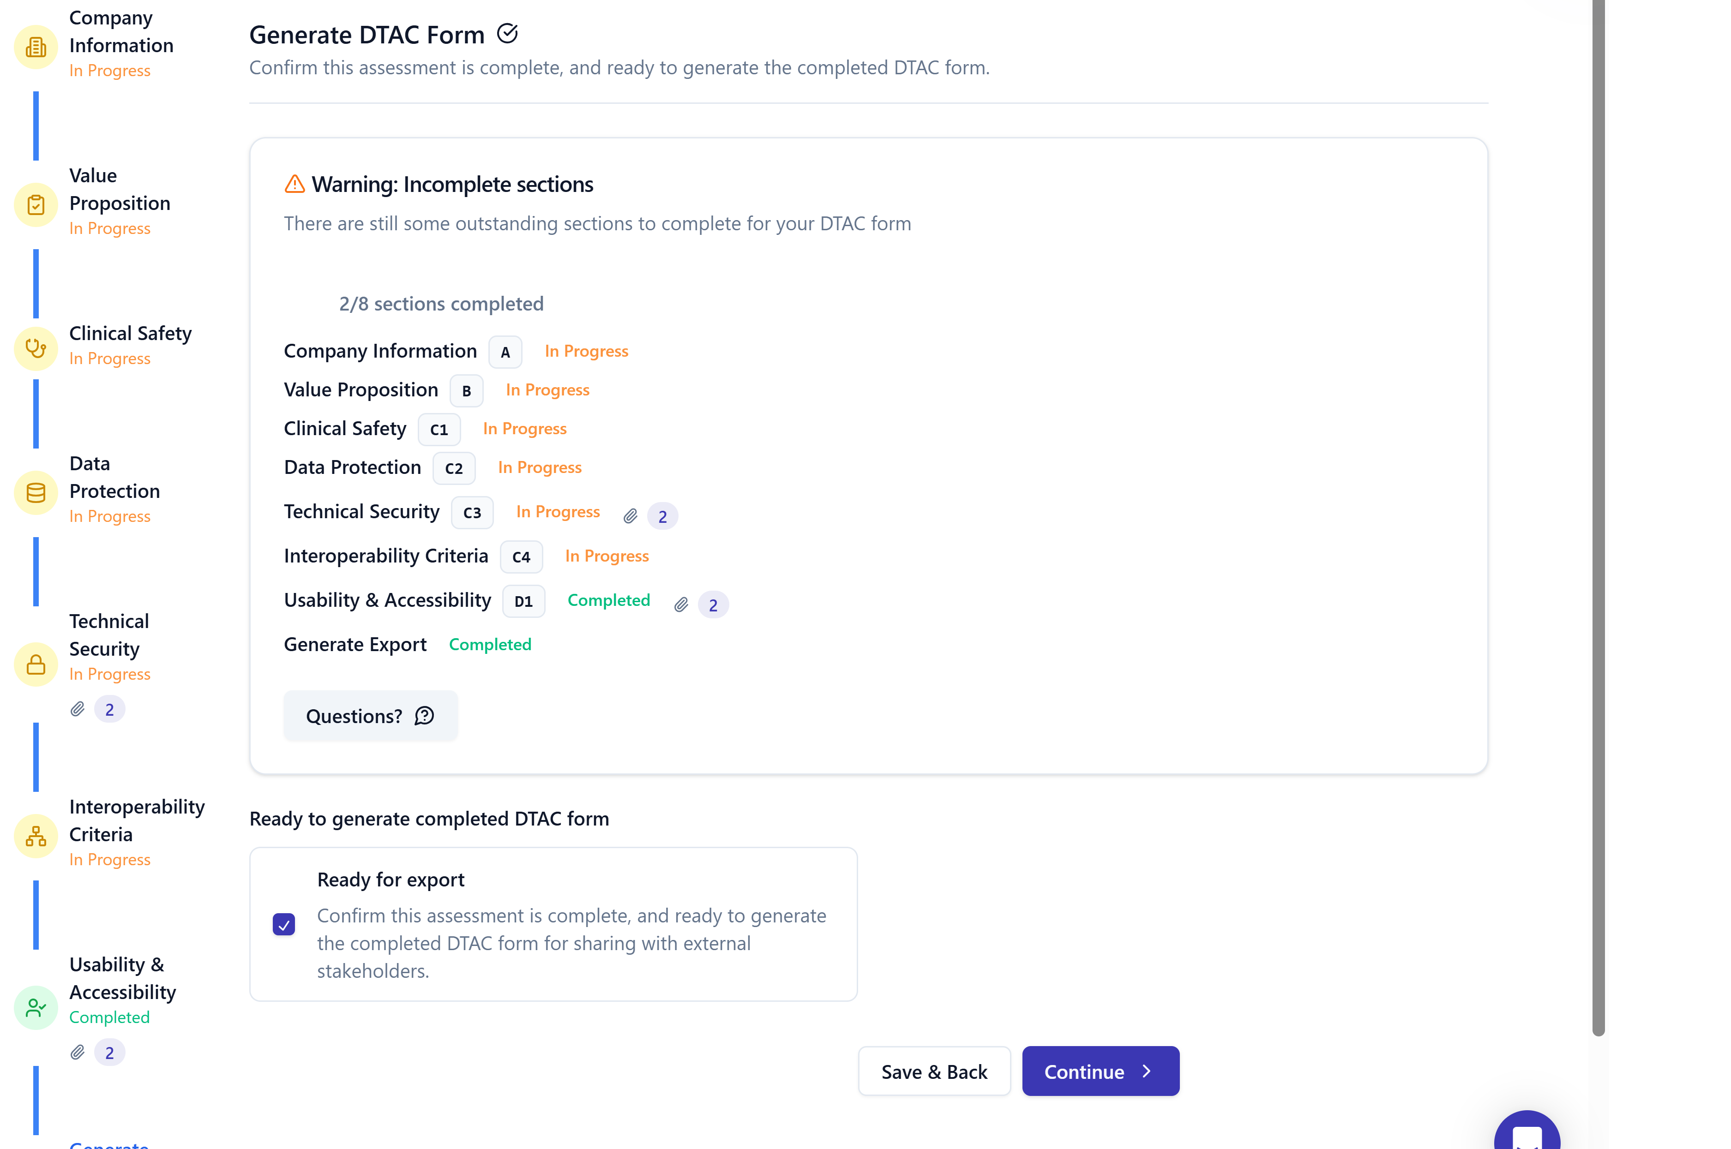Click the D1 badge next to Usability & Accessibility

[523, 601]
